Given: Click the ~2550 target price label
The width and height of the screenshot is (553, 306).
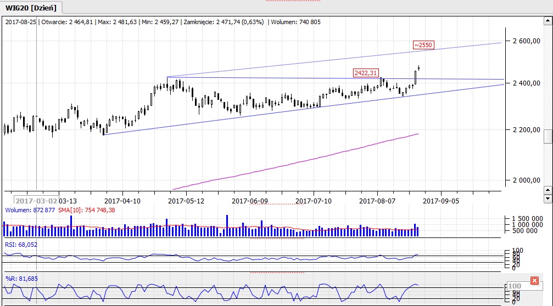Looking at the screenshot, I should point(423,45).
